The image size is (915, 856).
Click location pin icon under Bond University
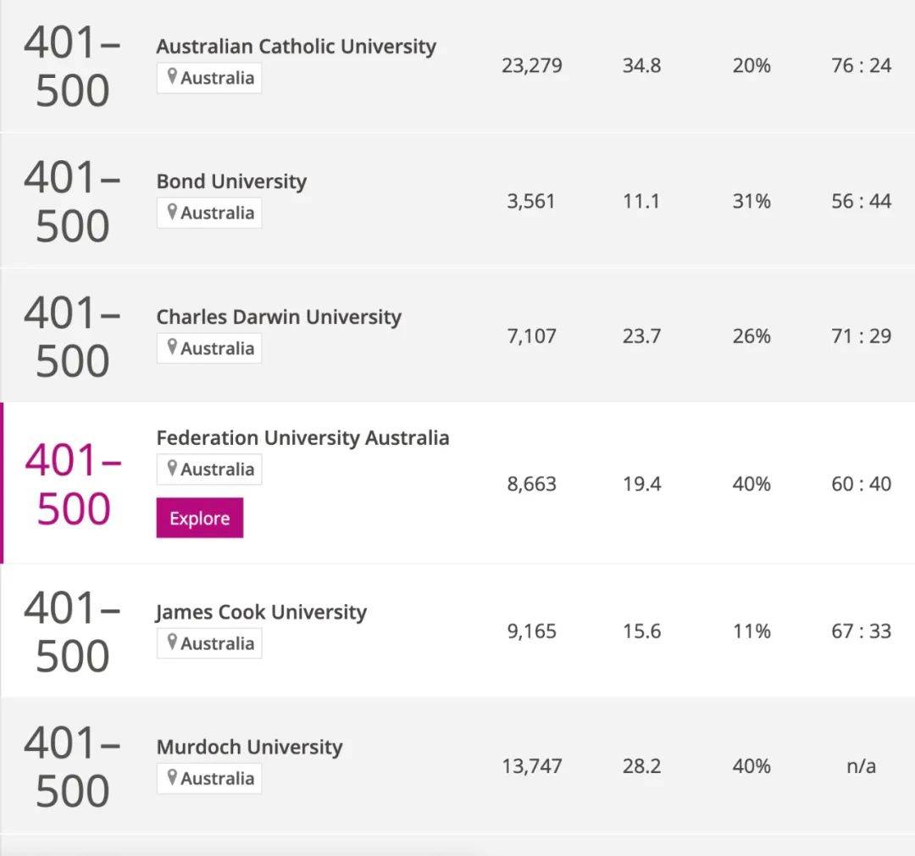171,211
